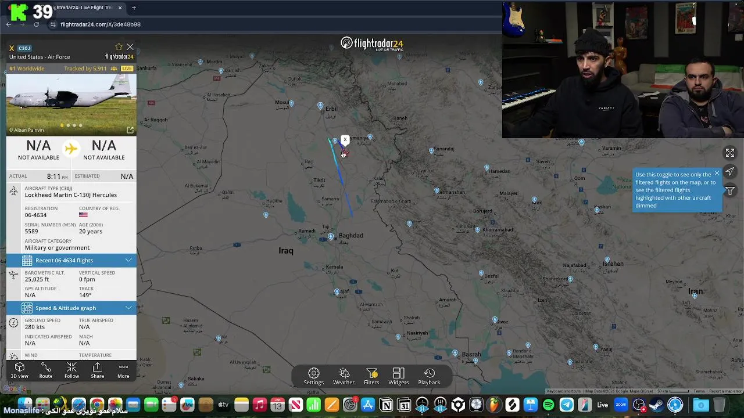This screenshot has width=744, height=418.
Task: Open Telegram from the dock
Action: pyautogui.click(x=567, y=405)
